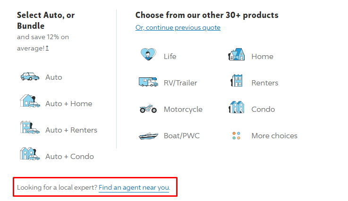Follow the 'Find an agent near you' link
Image resolution: width=348 pixels, height=201 pixels.
pyautogui.click(x=134, y=187)
